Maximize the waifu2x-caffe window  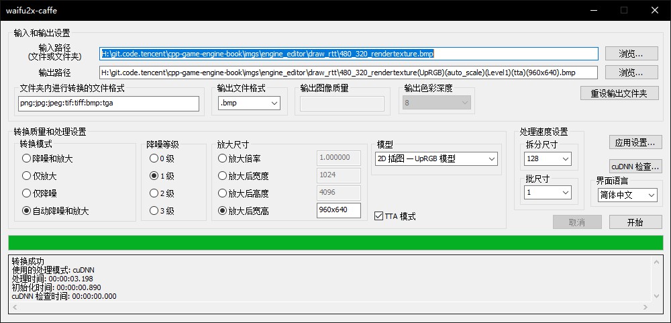coord(624,10)
